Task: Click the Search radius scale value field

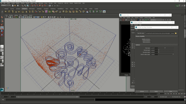Action: pos(154,54)
